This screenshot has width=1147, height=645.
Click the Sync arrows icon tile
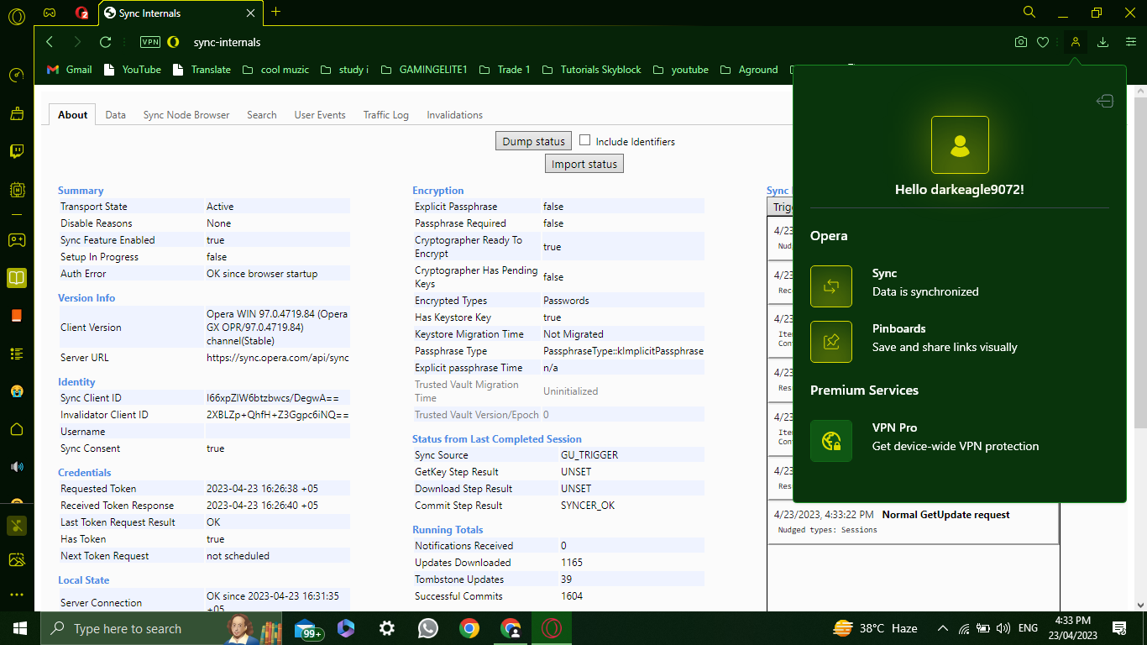click(x=831, y=286)
